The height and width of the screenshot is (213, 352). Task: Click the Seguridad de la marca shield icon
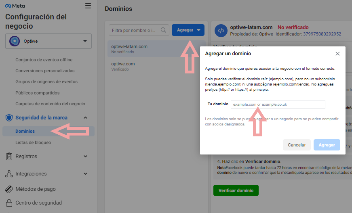click(9, 118)
